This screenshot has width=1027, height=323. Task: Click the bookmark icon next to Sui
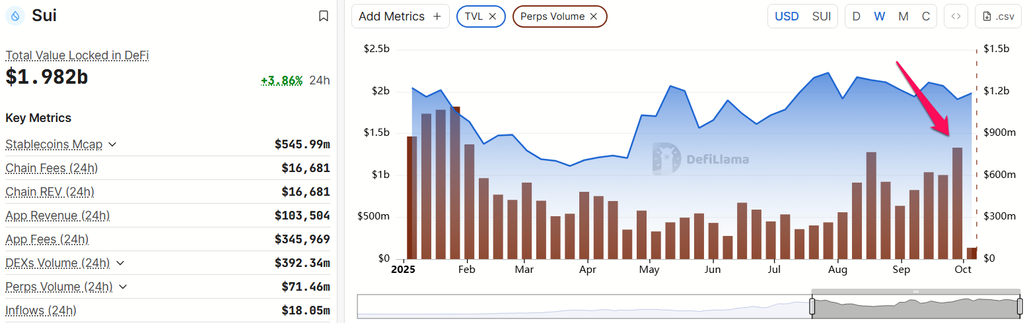coord(324,16)
